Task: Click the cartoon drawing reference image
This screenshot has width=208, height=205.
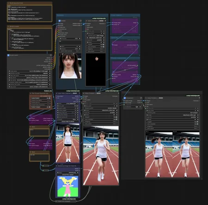Action: pyautogui.click(x=68, y=186)
